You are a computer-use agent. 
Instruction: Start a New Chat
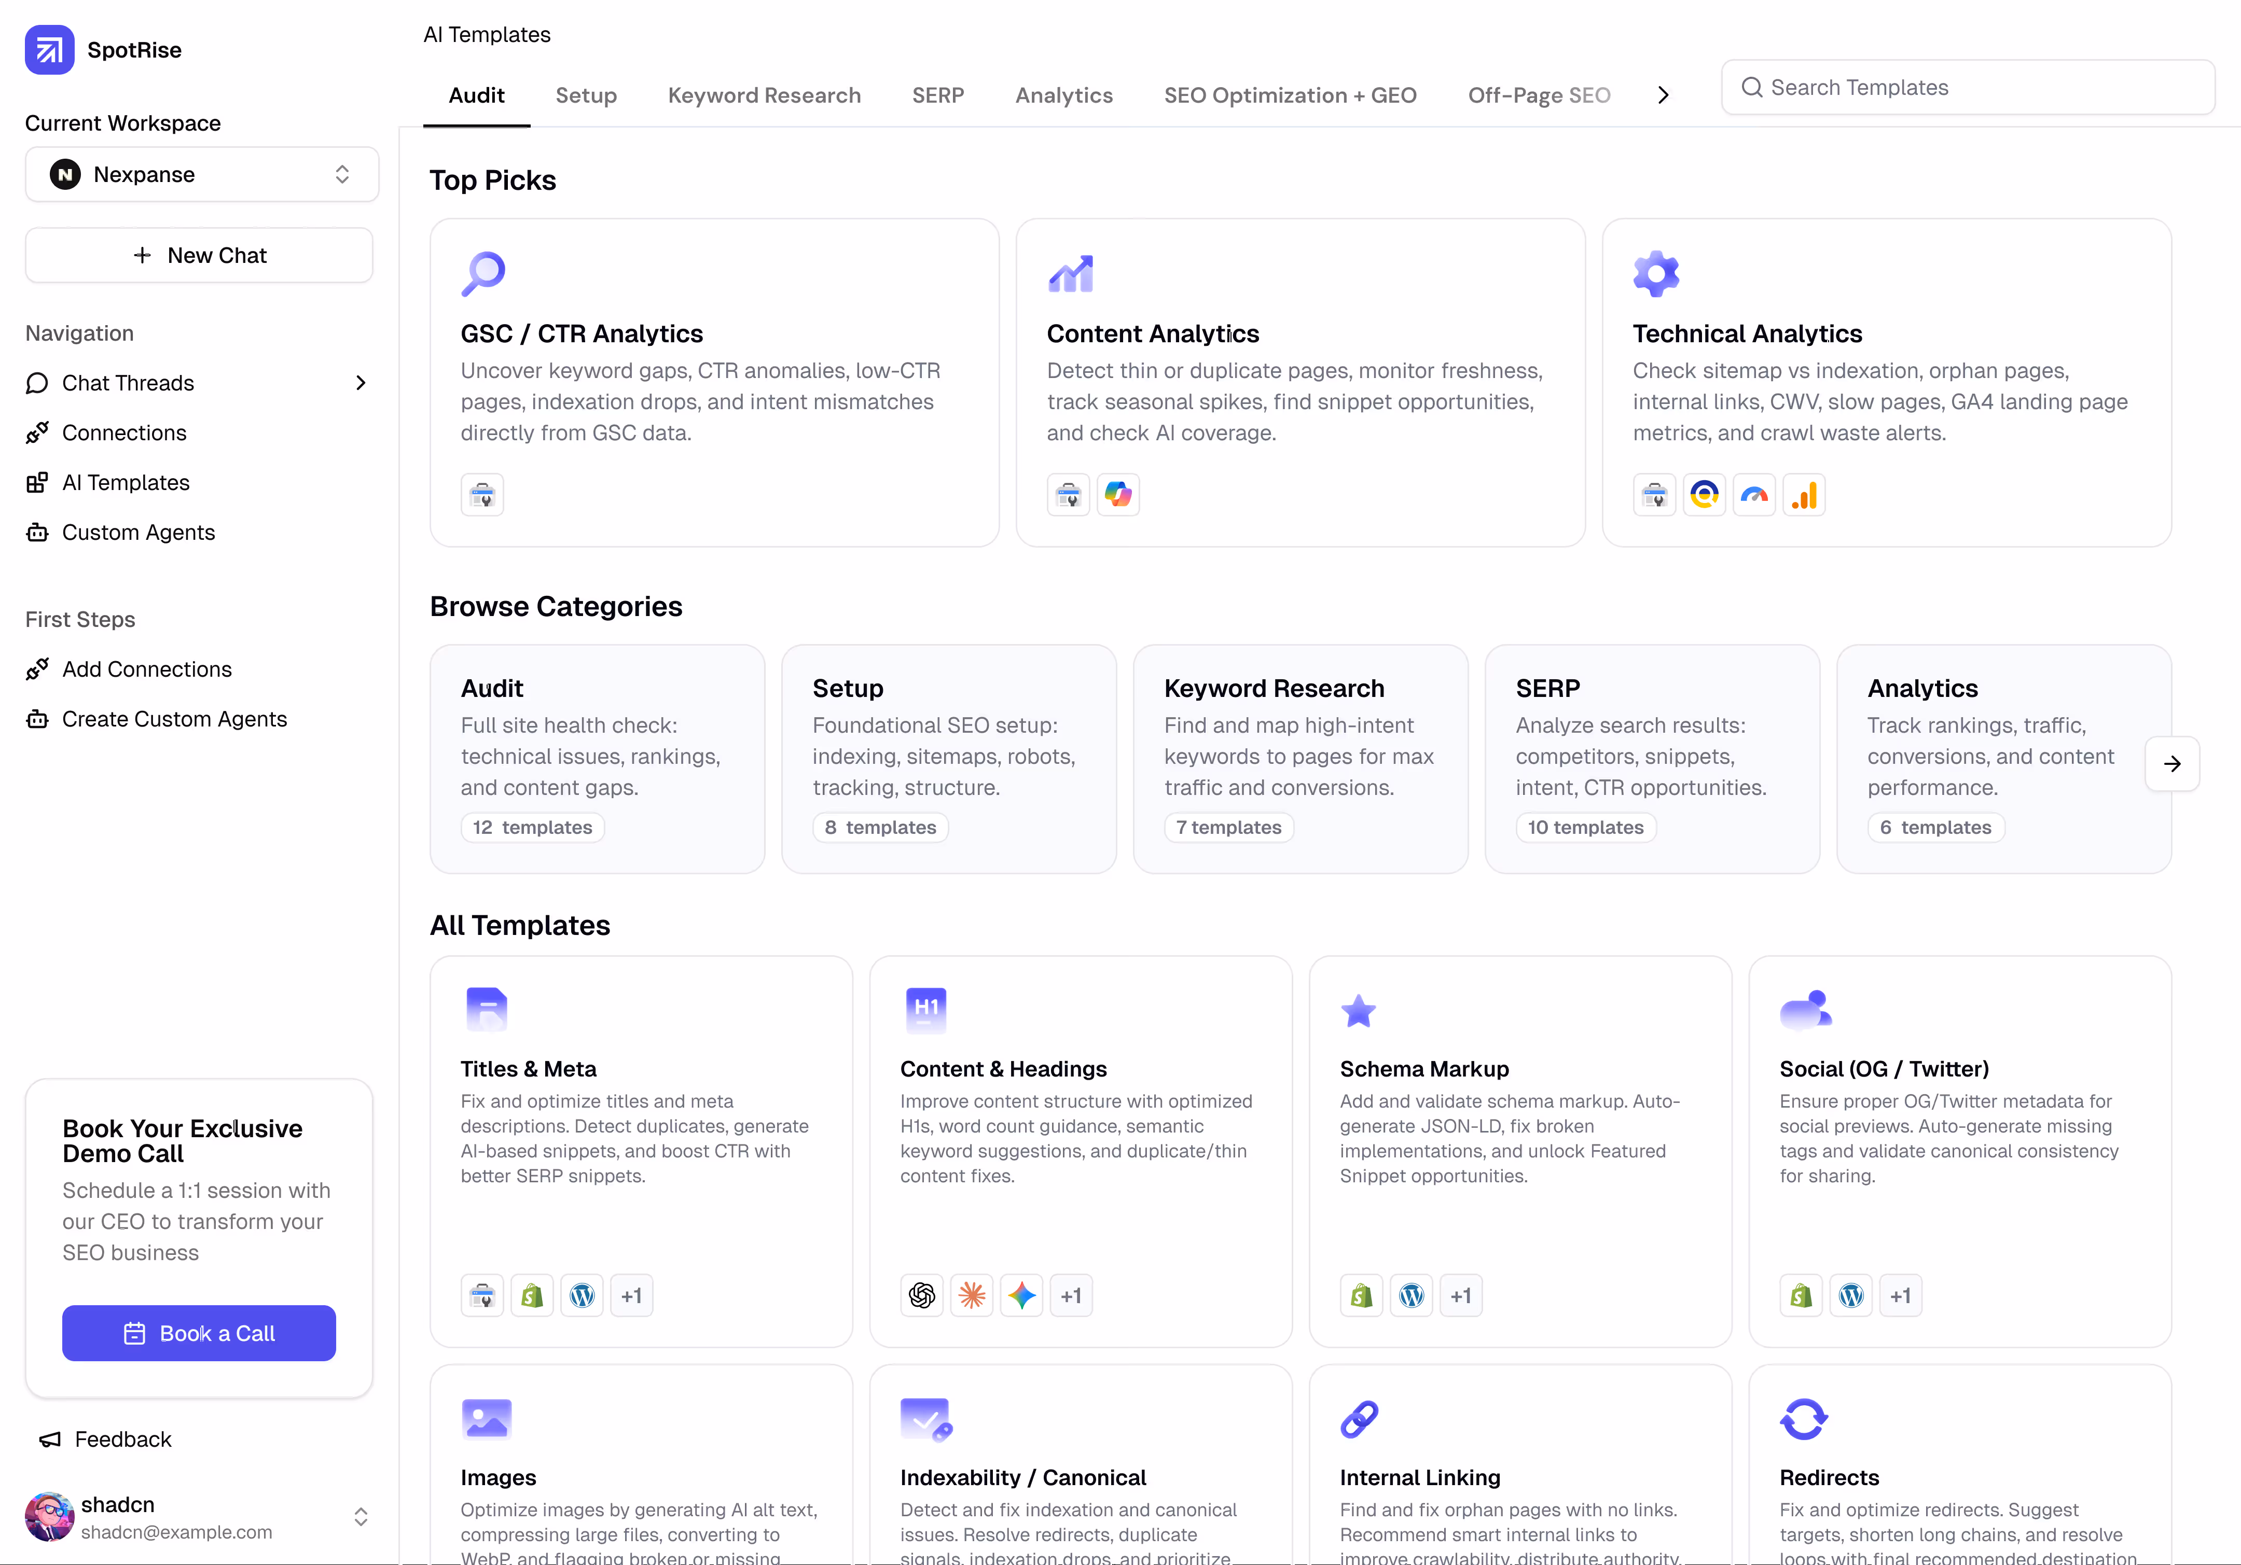[x=199, y=256]
